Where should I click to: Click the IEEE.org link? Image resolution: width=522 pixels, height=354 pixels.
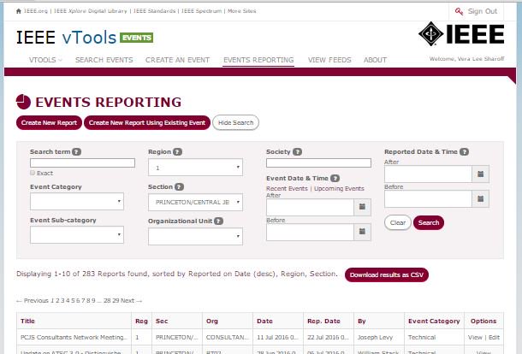point(36,11)
